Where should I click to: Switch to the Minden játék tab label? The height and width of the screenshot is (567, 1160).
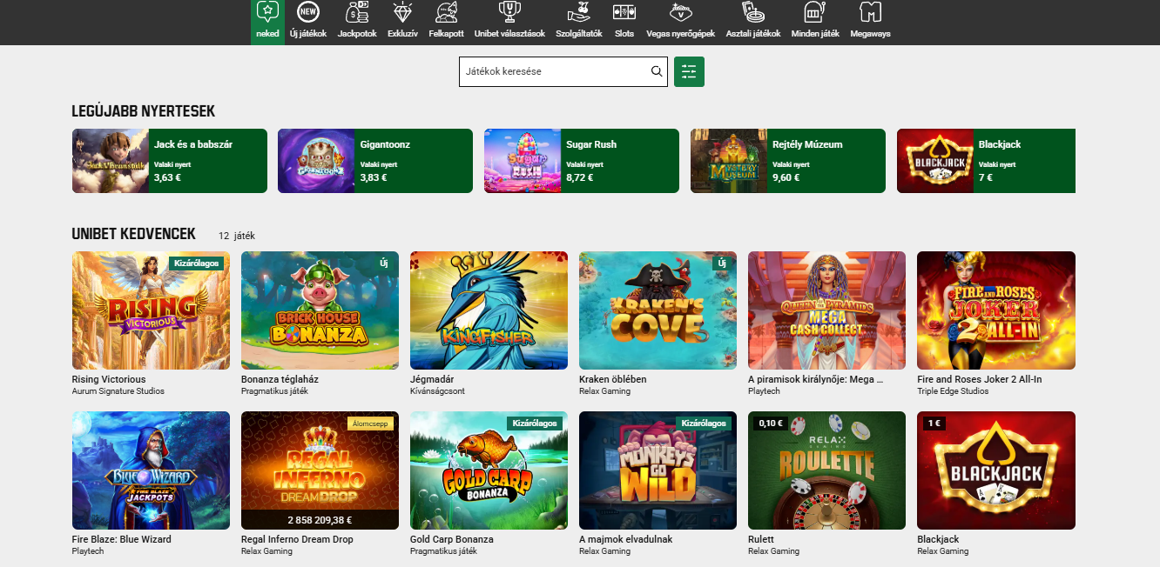point(815,34)
